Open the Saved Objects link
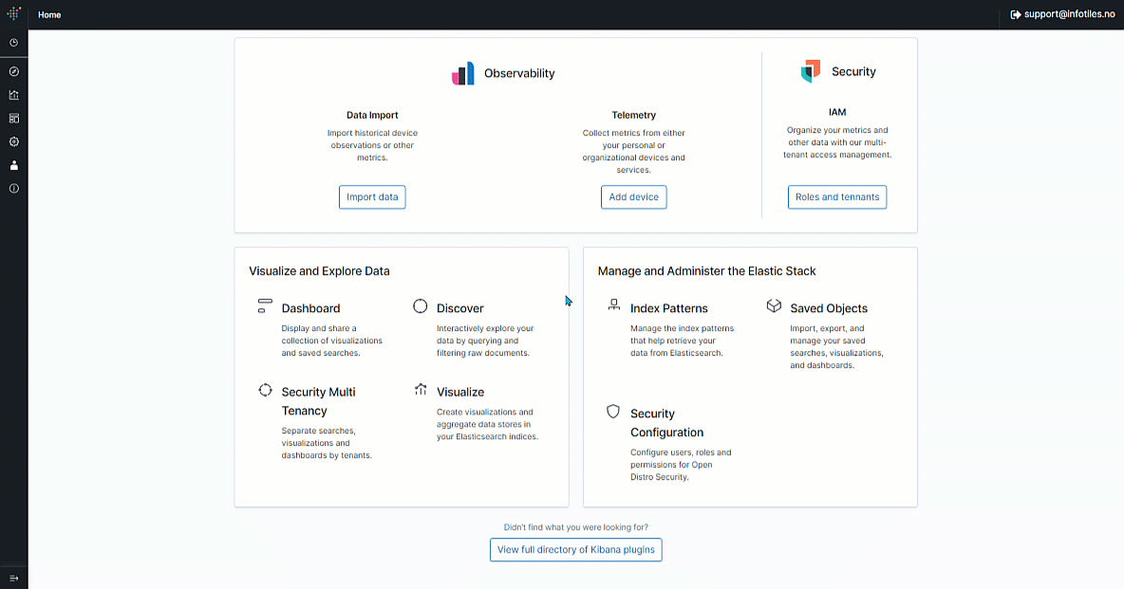The height and width of the screenshot is (589, 1124). point(829,308)
